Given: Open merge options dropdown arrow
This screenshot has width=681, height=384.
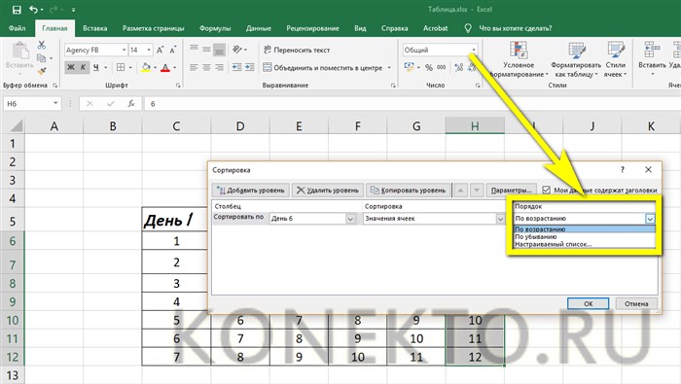Looking at the screenshot, I should pos(389,68).
